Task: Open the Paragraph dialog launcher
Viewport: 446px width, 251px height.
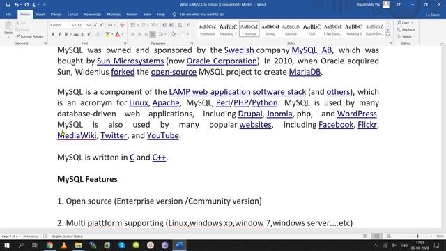Action: 192,43
